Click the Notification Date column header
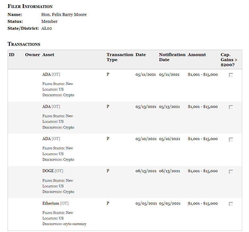 (x=172, y=57)
